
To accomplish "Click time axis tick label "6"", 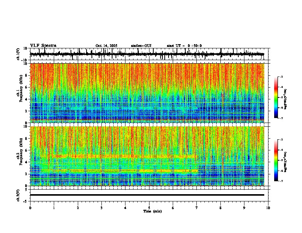I will [173, 208].
